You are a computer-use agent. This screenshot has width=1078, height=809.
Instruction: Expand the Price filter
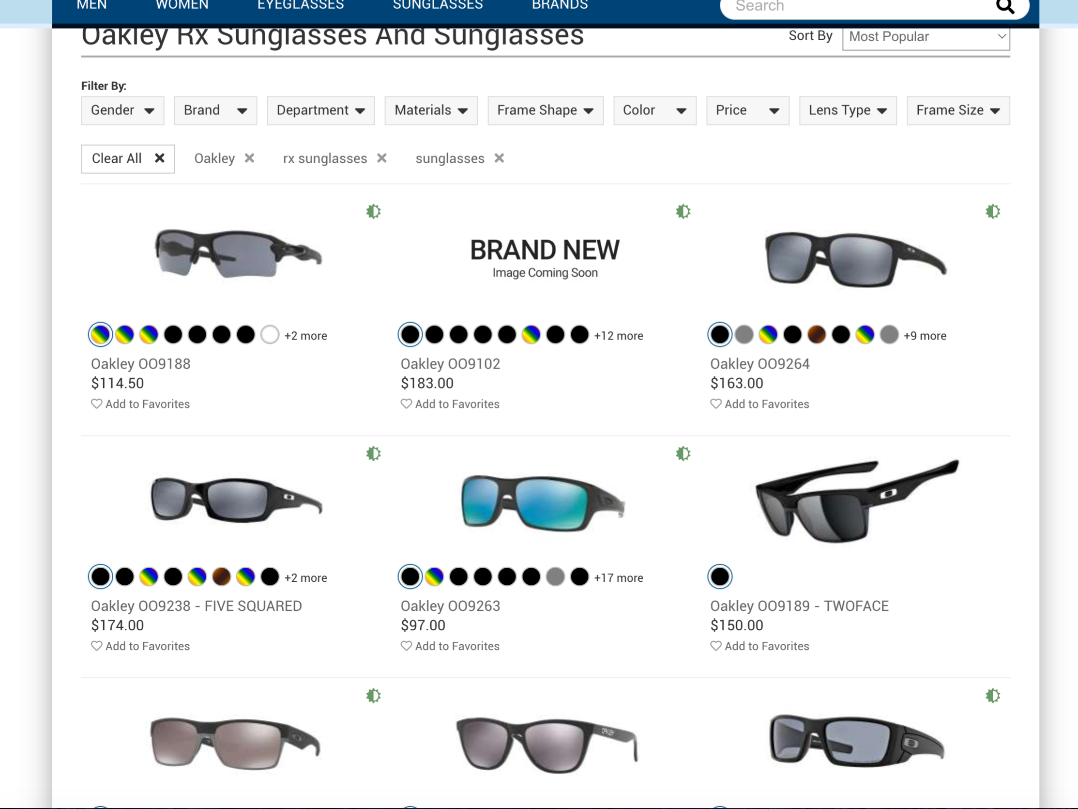(x=747, y=111)
